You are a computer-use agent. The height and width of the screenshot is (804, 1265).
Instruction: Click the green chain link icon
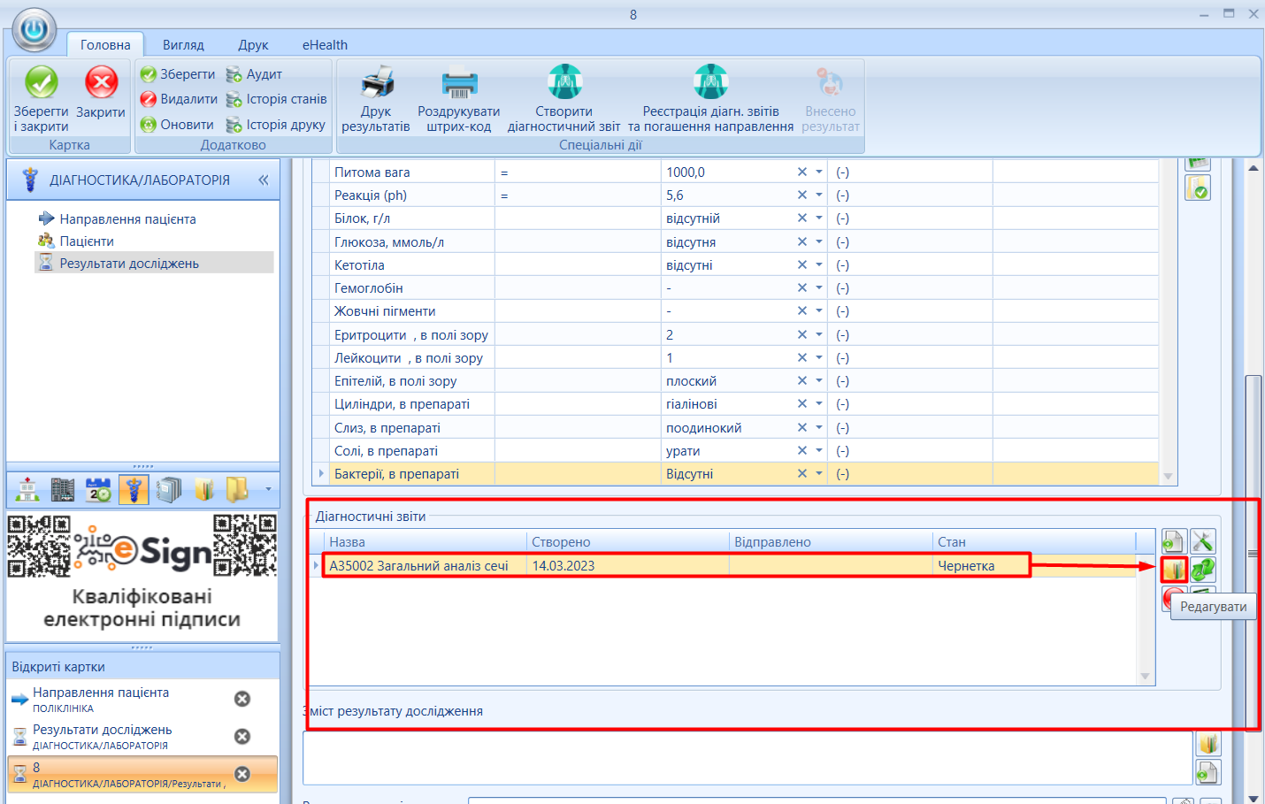pos(1203,570)
